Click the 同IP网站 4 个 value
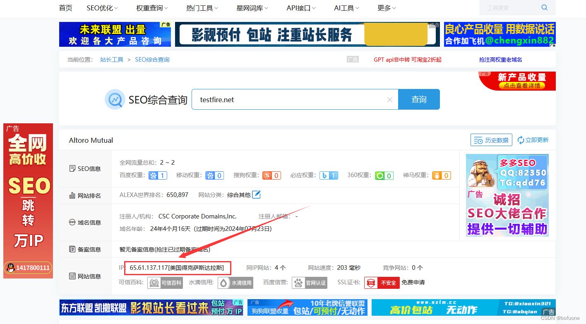 click(280, 268)
